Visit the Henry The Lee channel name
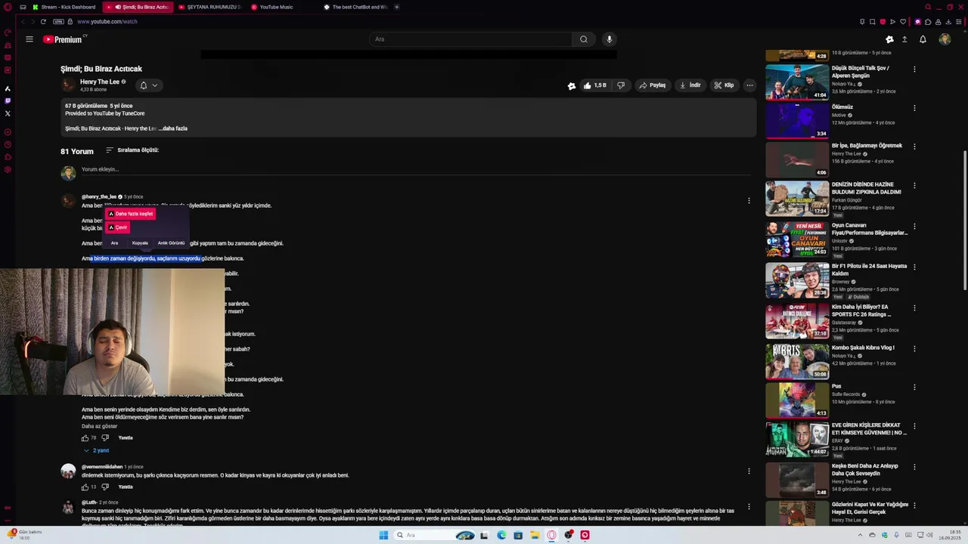This screenshot has width=968, height=544. pos(100,82)
